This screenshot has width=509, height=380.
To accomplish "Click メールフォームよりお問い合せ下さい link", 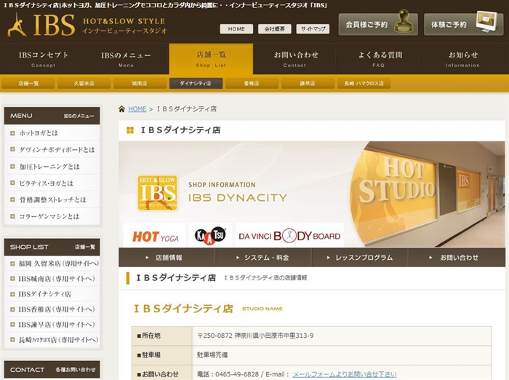I will 345,374.
